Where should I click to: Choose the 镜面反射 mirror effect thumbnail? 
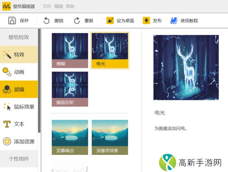click(70, 89)
